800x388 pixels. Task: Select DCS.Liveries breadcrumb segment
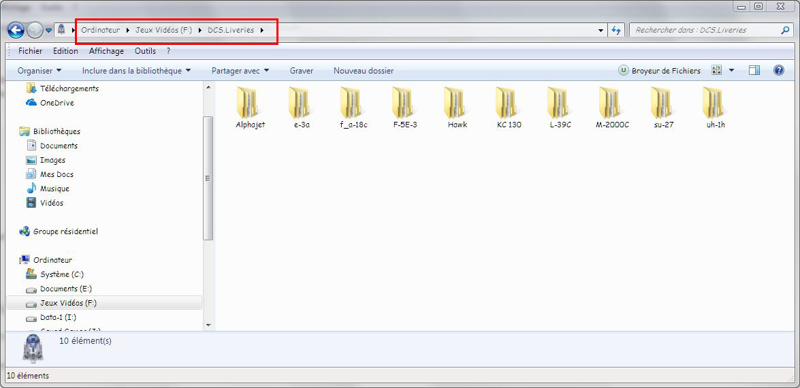[231, 30]
